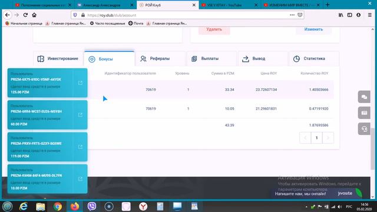The height and width of the screenshot is (212, 377).
Task: Open link icon on 10.00 PZM notification
Action: tap(80, 179)
